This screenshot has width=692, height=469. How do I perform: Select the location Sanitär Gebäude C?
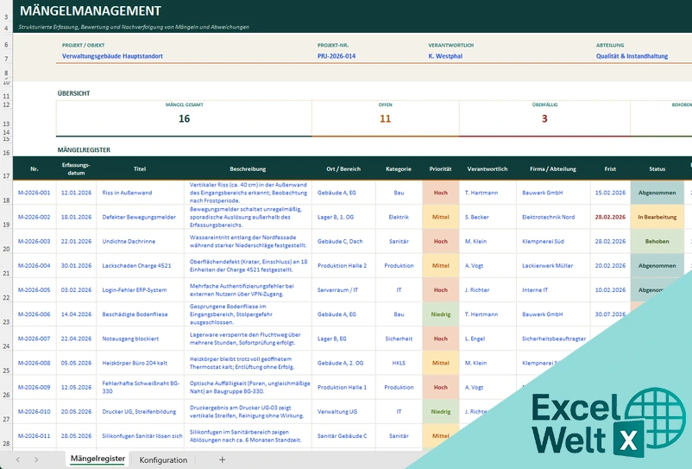(x=342, y=435)
